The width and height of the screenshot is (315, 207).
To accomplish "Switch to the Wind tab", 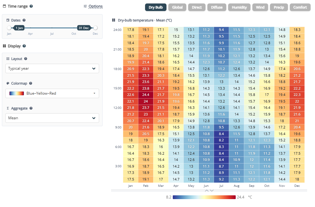I will 260,8.
